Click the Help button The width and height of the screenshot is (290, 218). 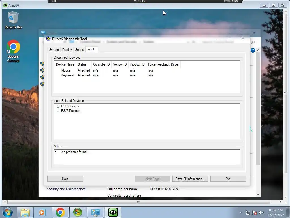click(x=65, y=179)
